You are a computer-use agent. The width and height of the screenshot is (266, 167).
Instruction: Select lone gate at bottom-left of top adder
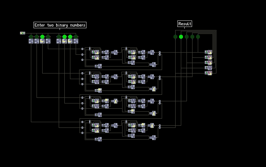[x=98, y=66]
